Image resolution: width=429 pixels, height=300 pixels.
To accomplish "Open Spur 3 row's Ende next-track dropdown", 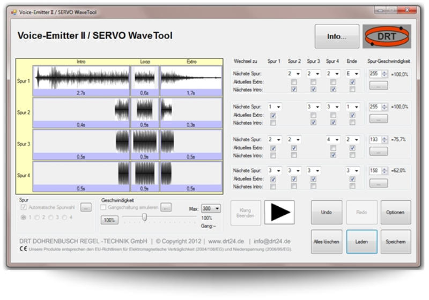I will [352, 140].
